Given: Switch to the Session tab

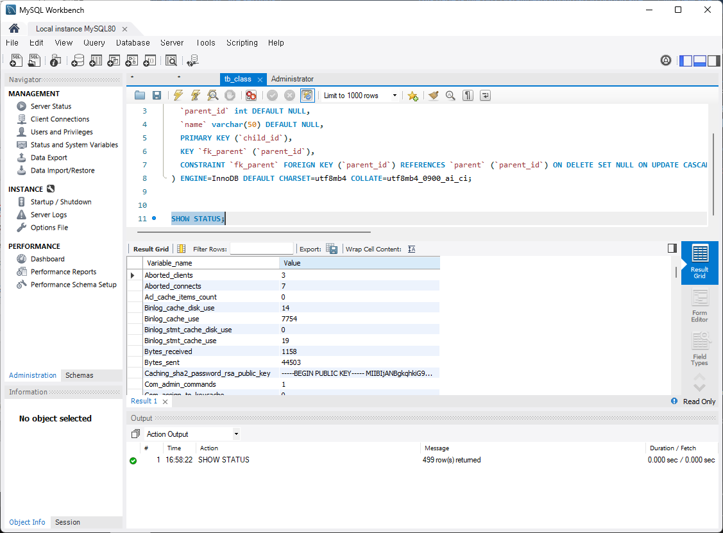Looking at the screenshot, I should [67, 522].
